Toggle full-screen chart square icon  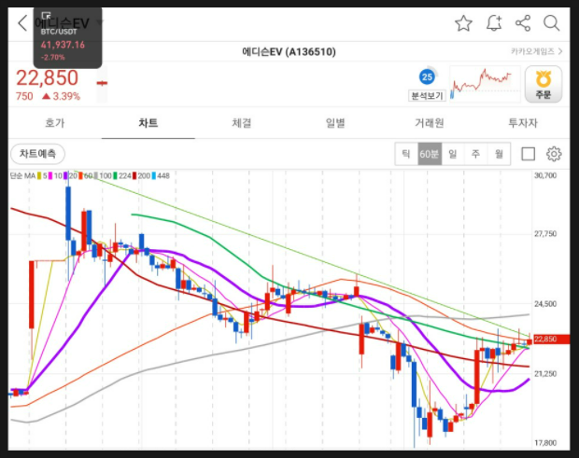(528, 154)
